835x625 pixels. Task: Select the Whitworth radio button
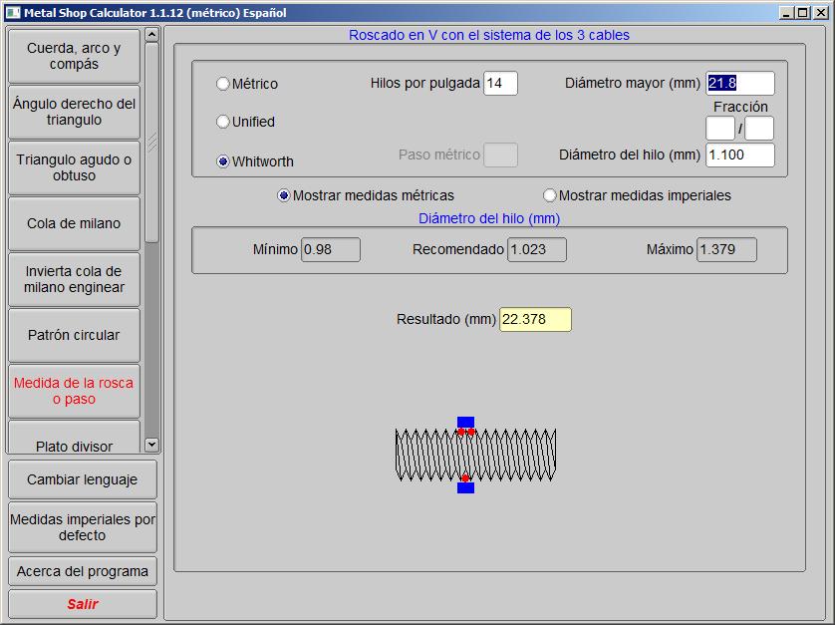[x=223, y=161]
